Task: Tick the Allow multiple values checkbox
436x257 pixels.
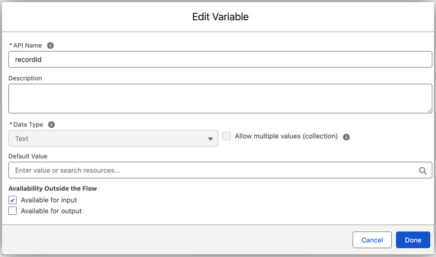Action: click(x=227, y=136)
